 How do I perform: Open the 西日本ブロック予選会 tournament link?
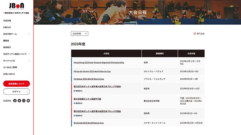click(97, 111)
